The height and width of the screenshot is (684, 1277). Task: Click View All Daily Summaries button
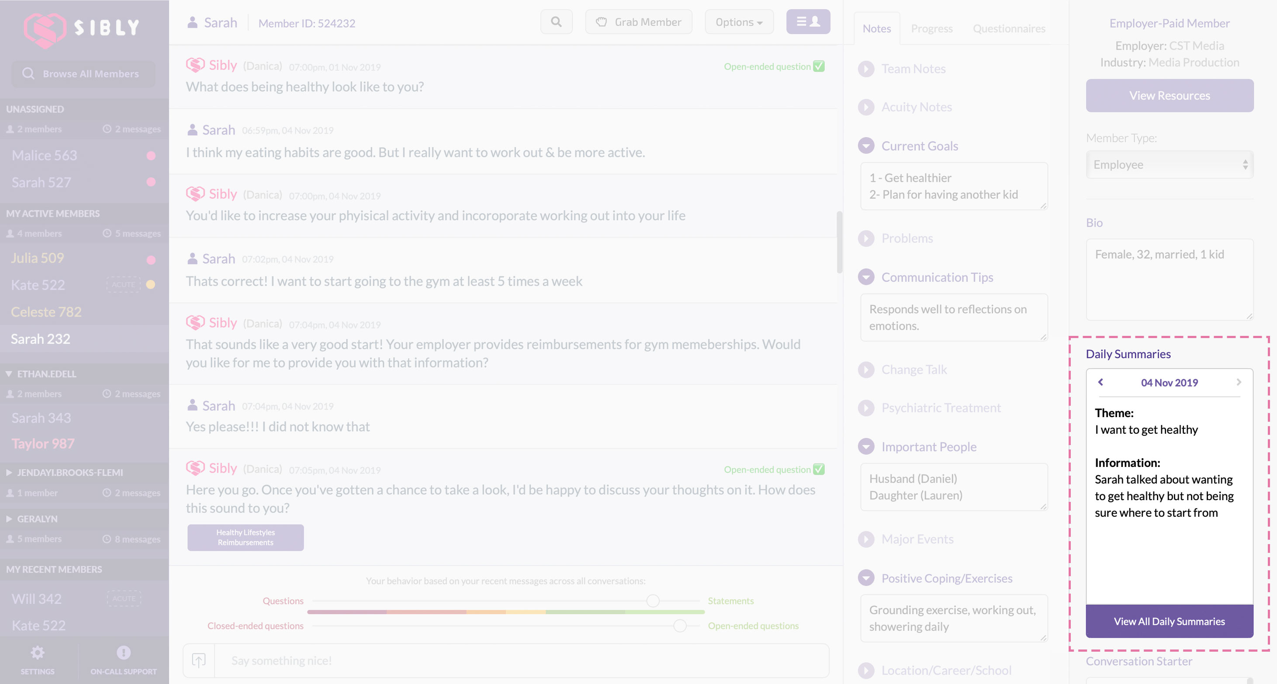coord(1169,621)
